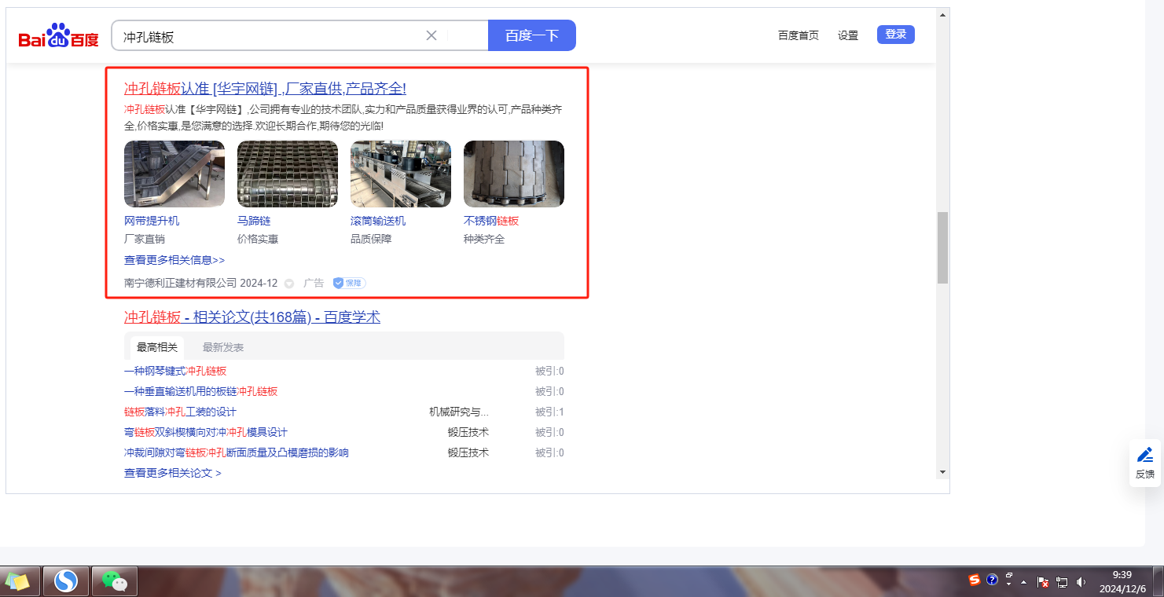This screenshot has width=1164, height=597.
Task: Open the 网带提升机 product thumbnail
Action: (x=174, y=174)
